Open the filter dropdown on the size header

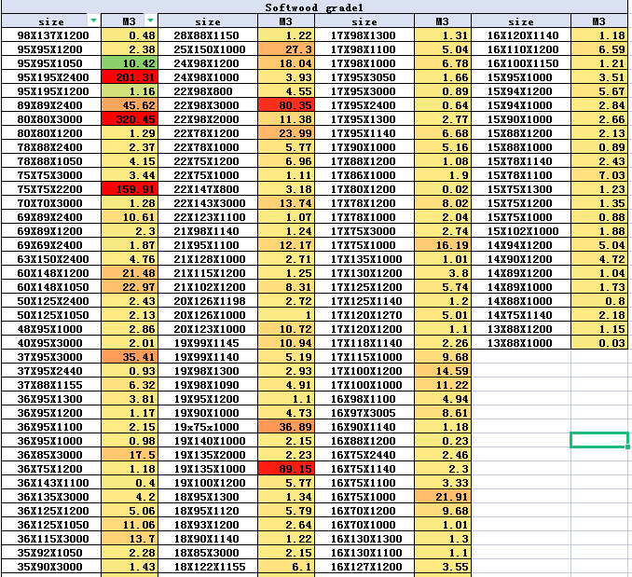[93, 21]
